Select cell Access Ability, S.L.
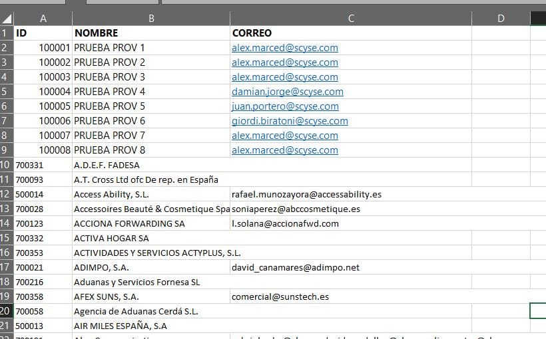The width and height of the screenshot is (546, 339). click(151, 194)
